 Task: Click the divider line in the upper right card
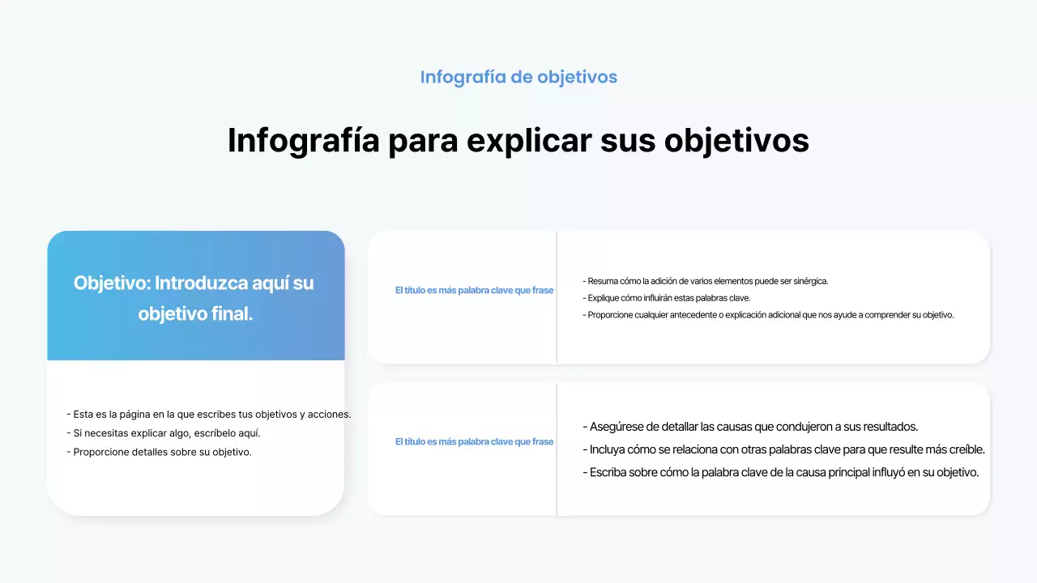pyautogui.click(x=557, y=296)
